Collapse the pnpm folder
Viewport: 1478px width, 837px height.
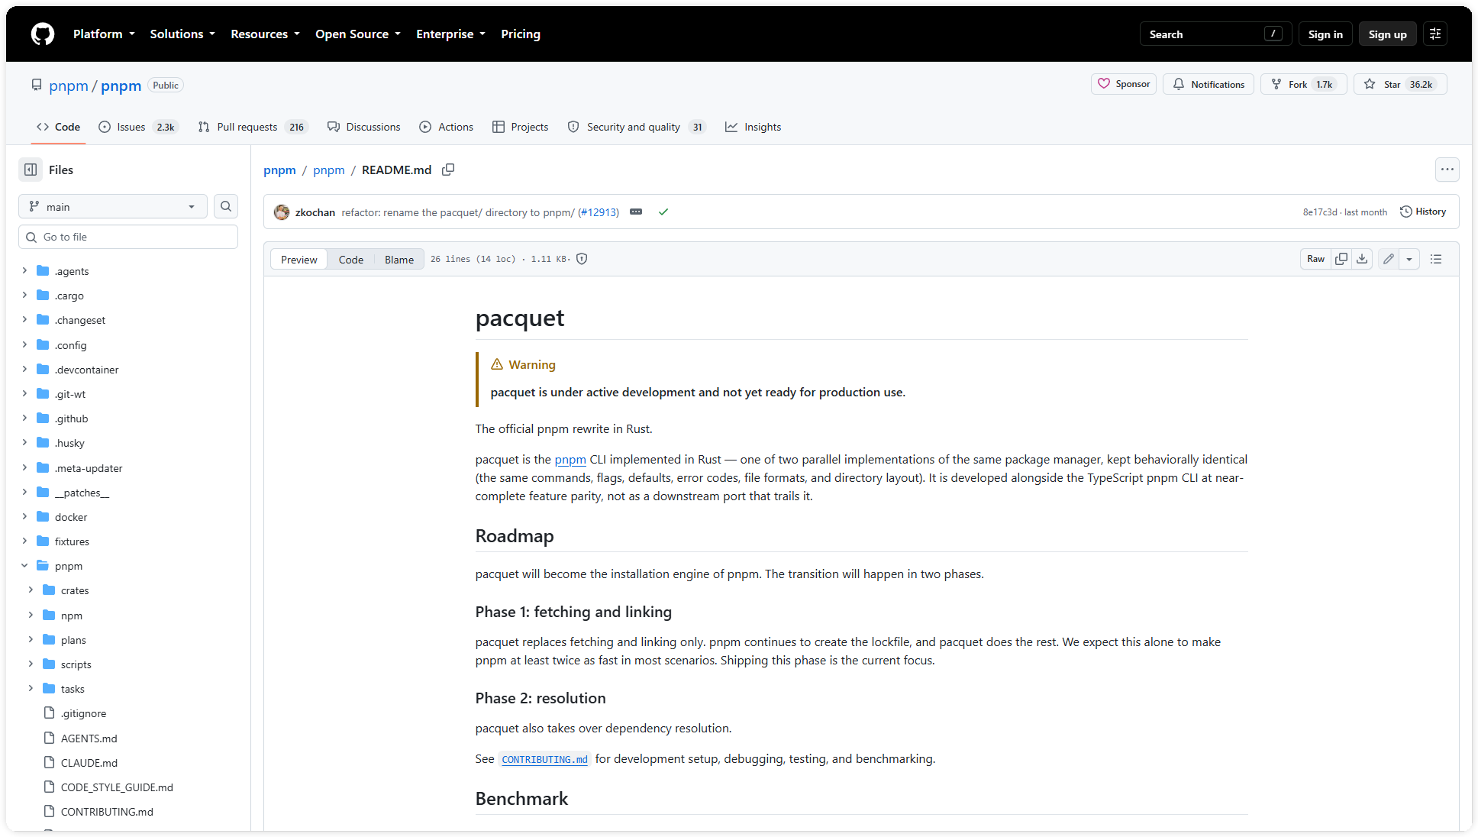click(x=24, y=565)
